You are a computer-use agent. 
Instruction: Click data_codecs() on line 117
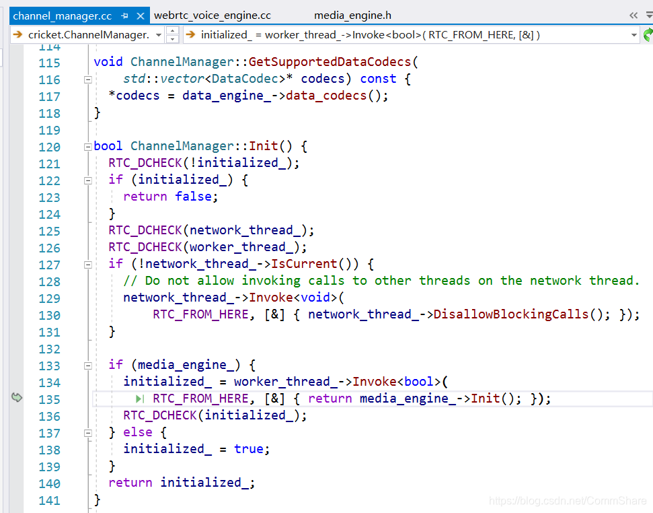[x=333, y=96]
